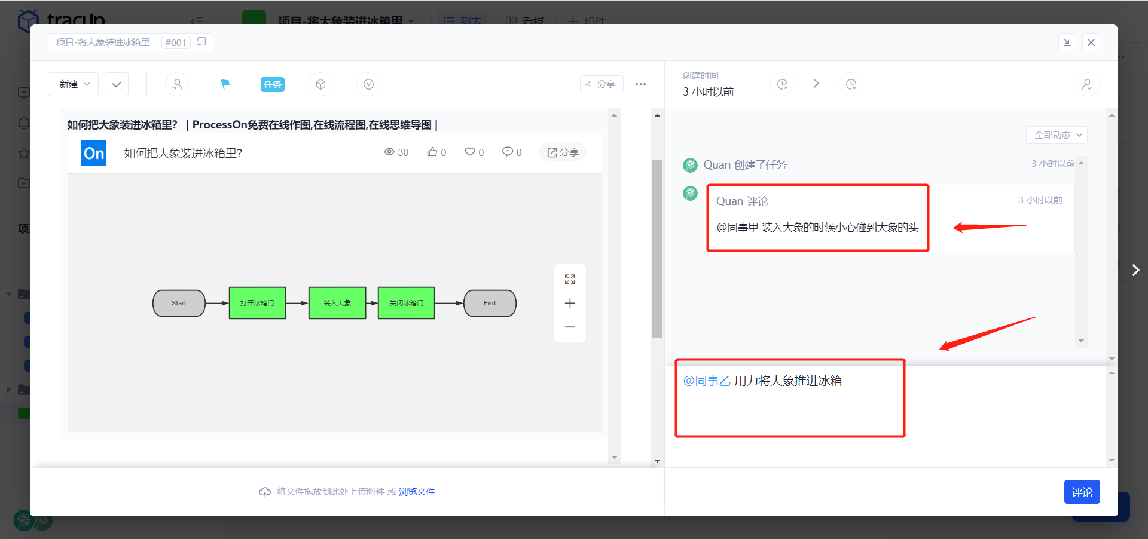Favorite the document with heart icon

pos(471,152)
